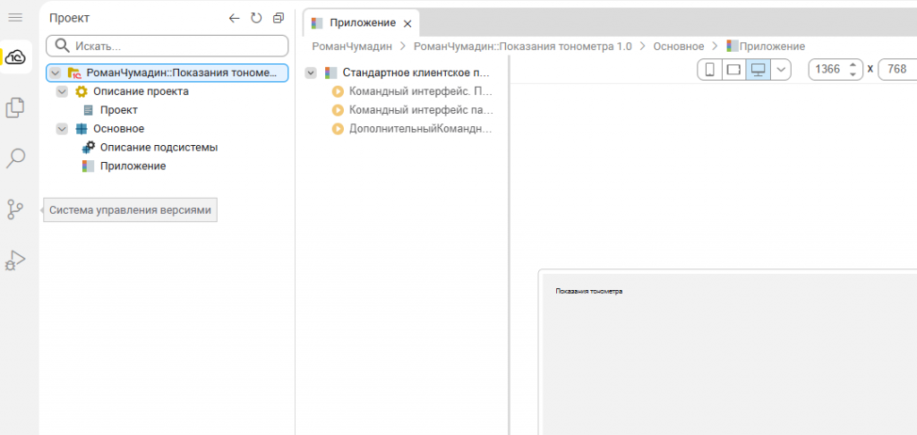Open version control sidebar icon

[x=15, y=209]
